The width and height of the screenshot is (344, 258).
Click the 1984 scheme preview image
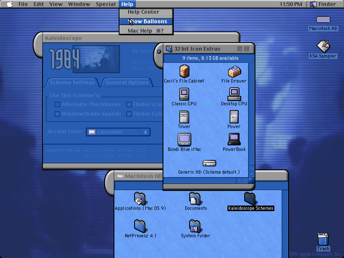pyautogui.click(x=96, y=59)
